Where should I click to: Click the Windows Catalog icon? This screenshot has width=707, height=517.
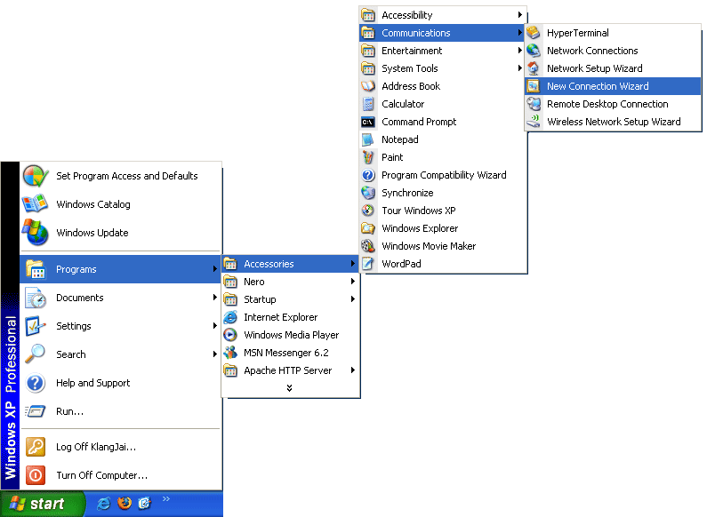36,204
